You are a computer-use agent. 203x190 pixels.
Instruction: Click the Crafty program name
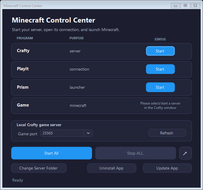point(23,51)
